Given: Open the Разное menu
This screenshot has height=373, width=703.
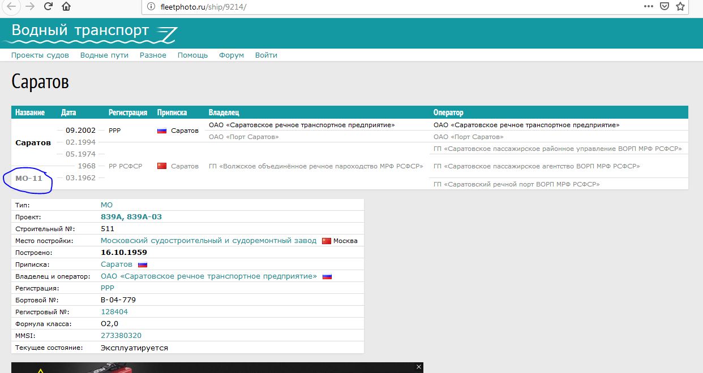Looking at the screenshot, I should pyautogui.click(x=153, y=55).
